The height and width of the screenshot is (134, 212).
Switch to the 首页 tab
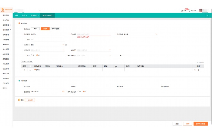coord(16,16)
